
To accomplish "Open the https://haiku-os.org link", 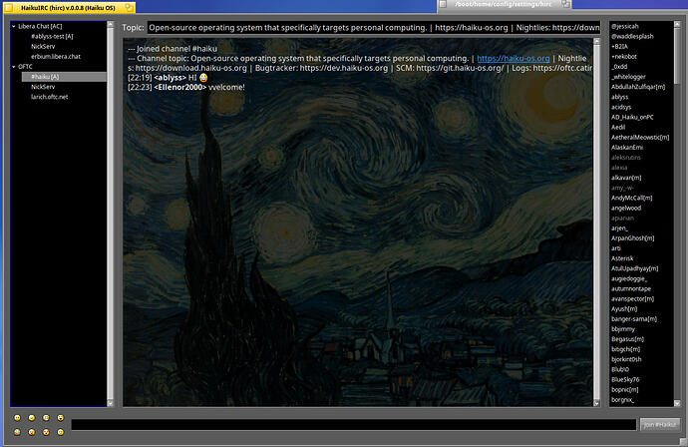I will [x=513, y=59].
